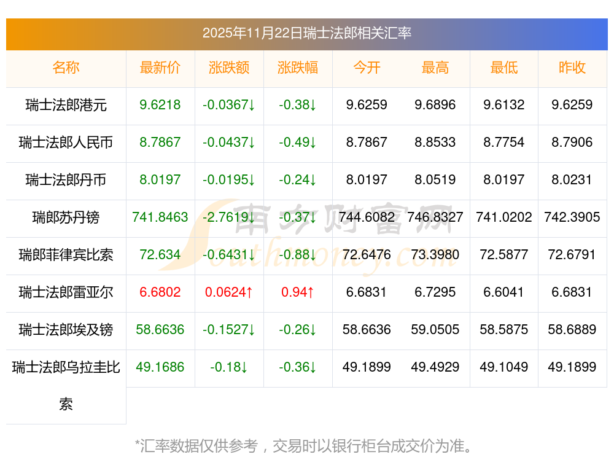Click latest price 741.8463
614x465 pixels.
tap(160, 217)
